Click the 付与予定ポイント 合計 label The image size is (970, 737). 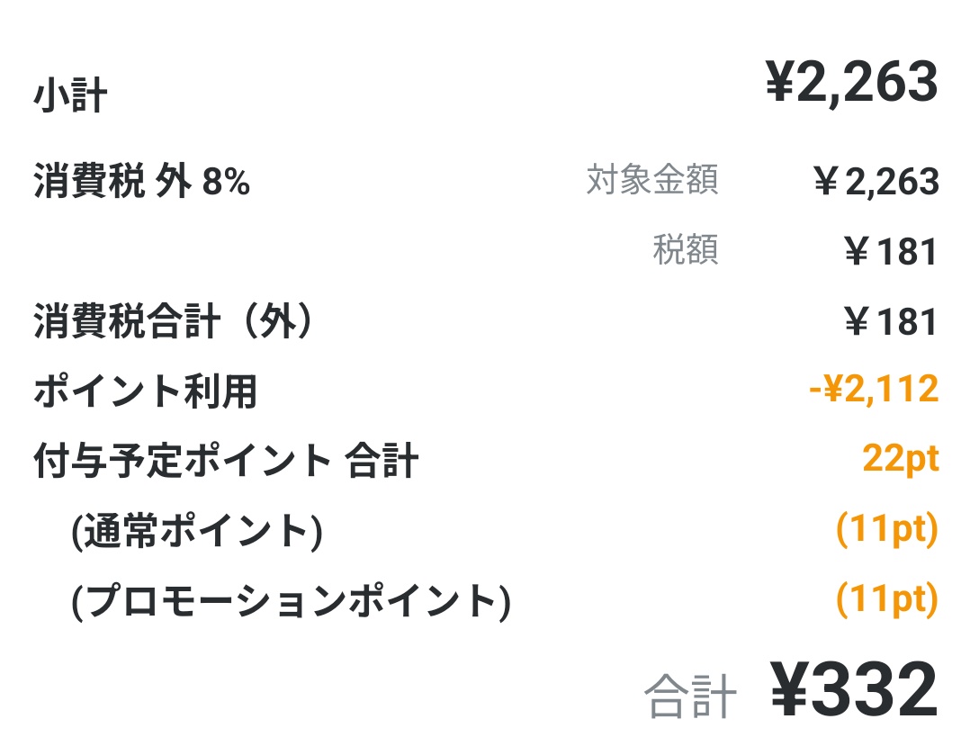[x=226, y=462]
